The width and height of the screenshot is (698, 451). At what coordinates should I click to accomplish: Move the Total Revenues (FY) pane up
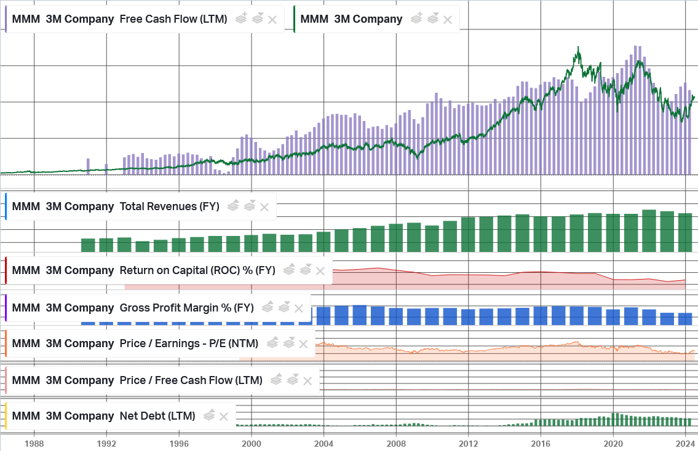coord(233,206)
